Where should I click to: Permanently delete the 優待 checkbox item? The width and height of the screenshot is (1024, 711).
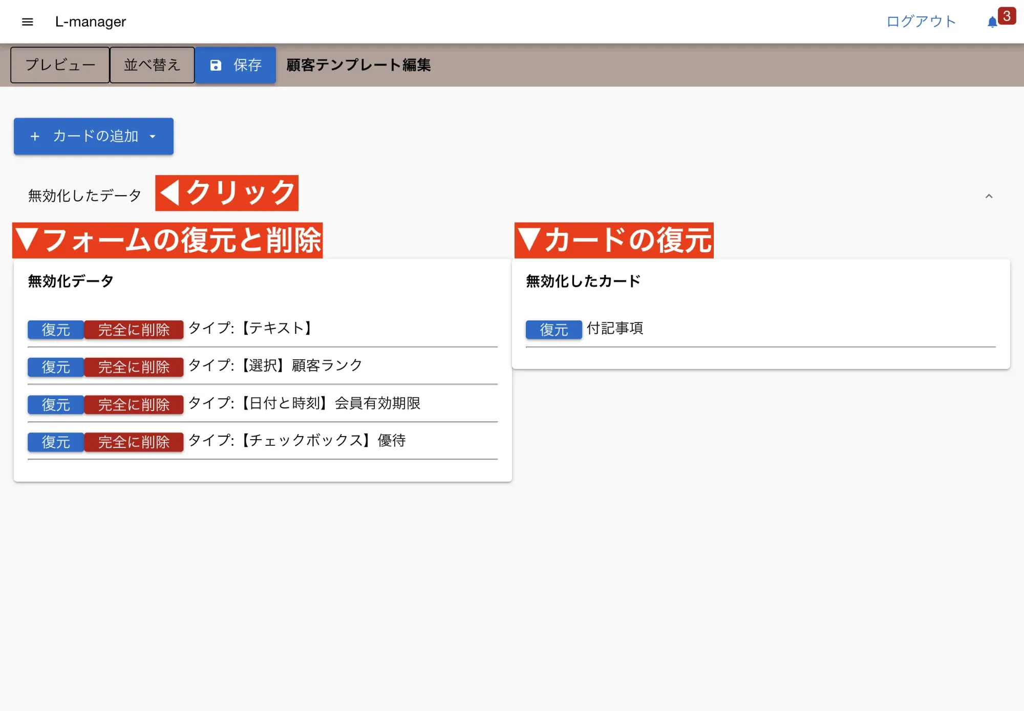134,442
